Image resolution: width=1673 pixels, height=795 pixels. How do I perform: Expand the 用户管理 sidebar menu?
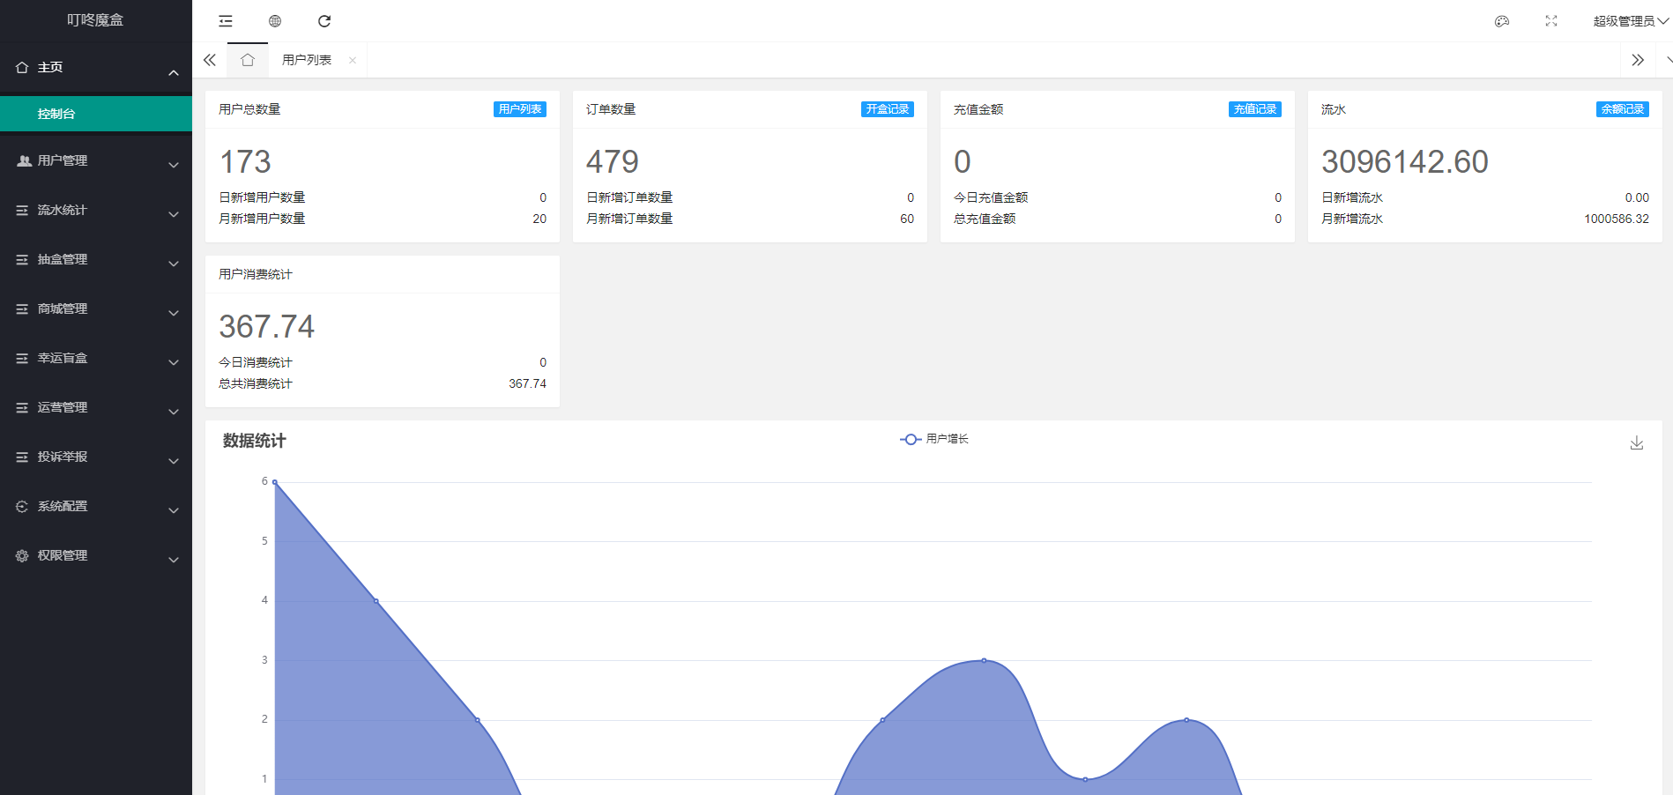(96, 161)
